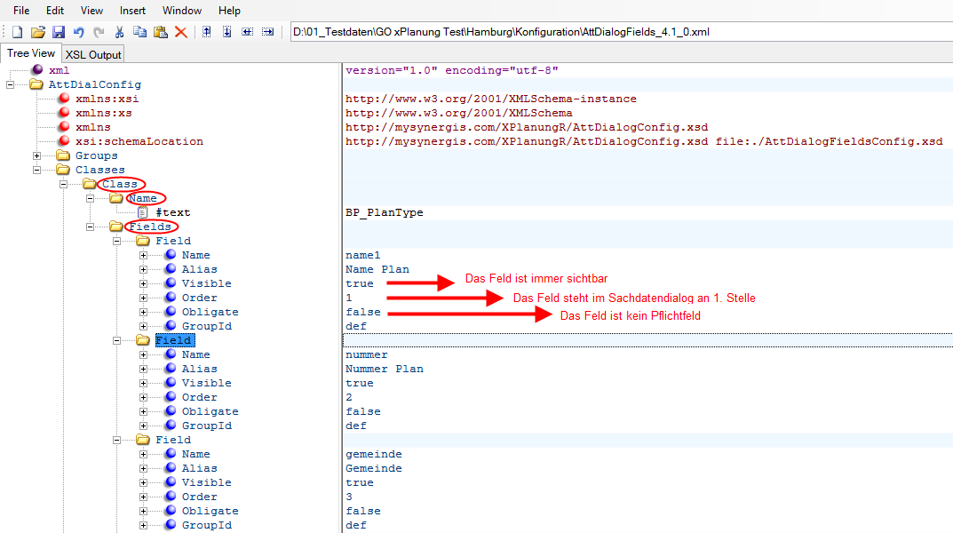The image size is (953, 533).
Task: Save the current XML file
Action: coord(57,31)
